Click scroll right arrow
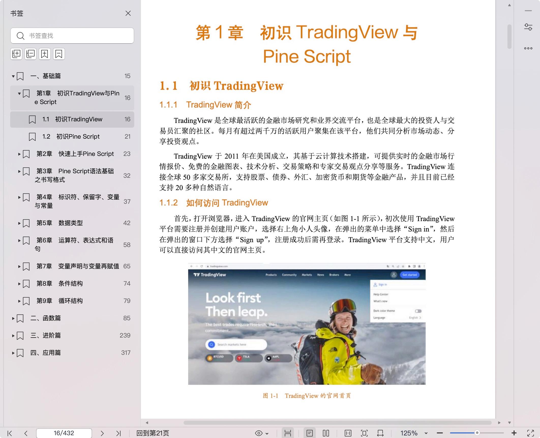 tap(499, 423)
